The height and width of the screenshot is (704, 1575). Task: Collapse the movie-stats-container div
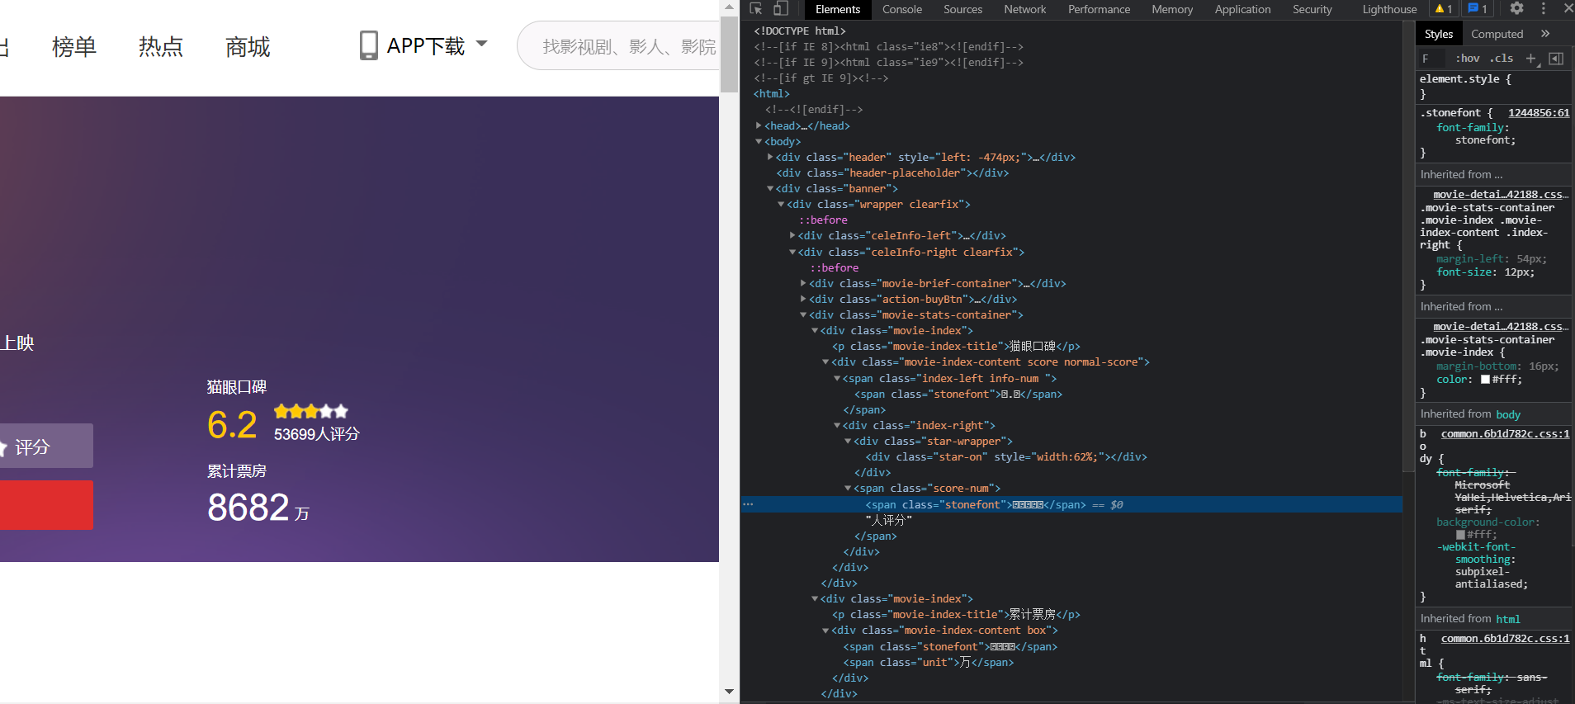803,314
